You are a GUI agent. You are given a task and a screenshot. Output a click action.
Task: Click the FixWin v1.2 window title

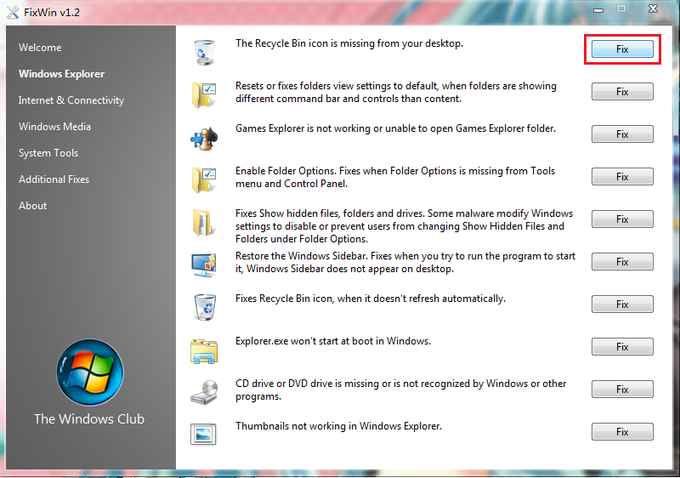(x=52, y=12)
